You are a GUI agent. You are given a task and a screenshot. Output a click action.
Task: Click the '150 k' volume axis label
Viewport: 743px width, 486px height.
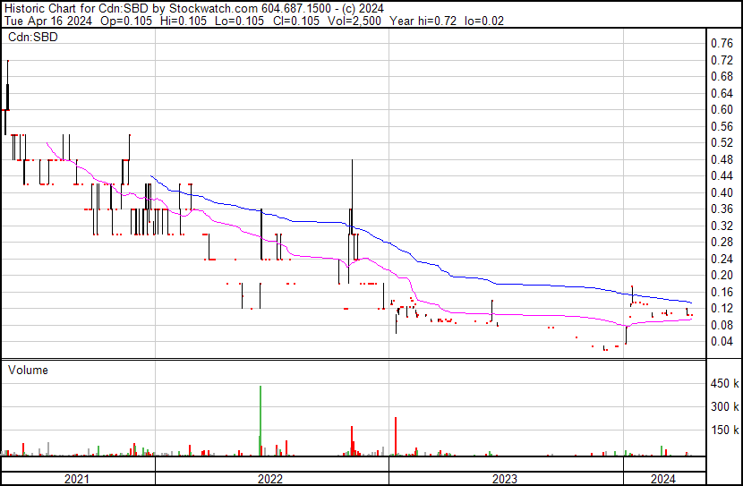point(724,430)
